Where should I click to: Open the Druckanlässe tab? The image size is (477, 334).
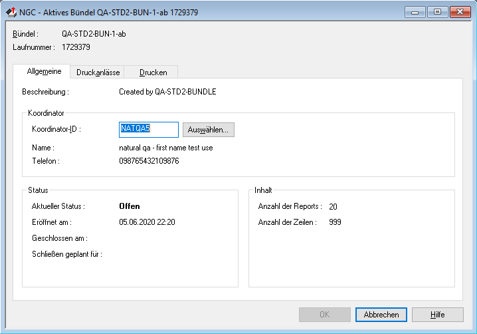click(x=98, y=73)
